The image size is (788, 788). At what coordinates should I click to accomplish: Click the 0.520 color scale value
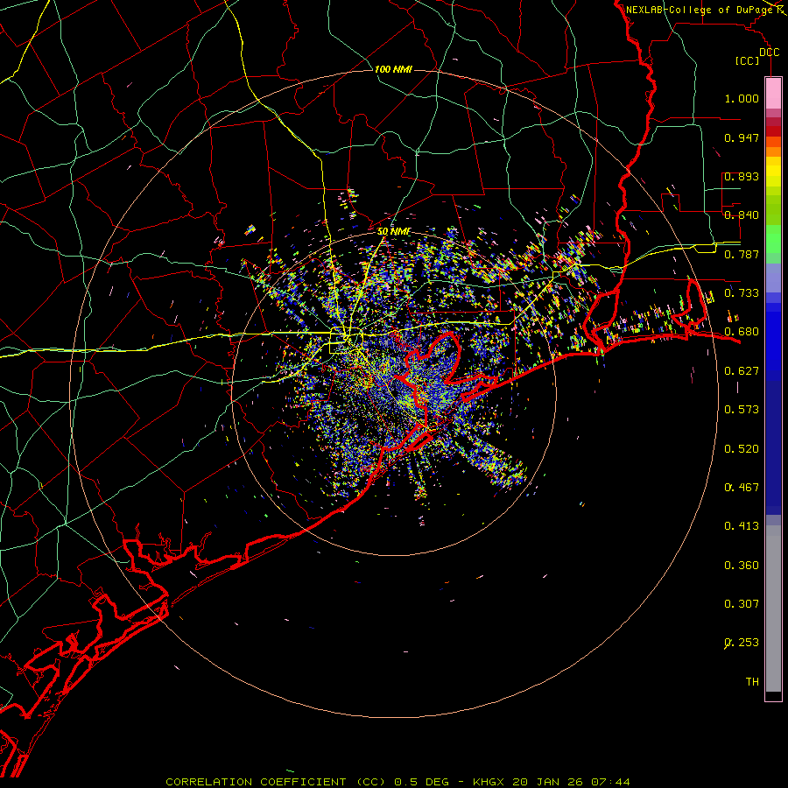[742, 449]
